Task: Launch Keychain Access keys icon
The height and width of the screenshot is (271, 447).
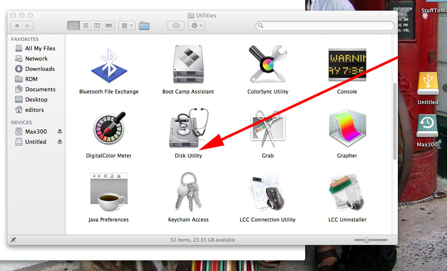Action: [188, 191]
